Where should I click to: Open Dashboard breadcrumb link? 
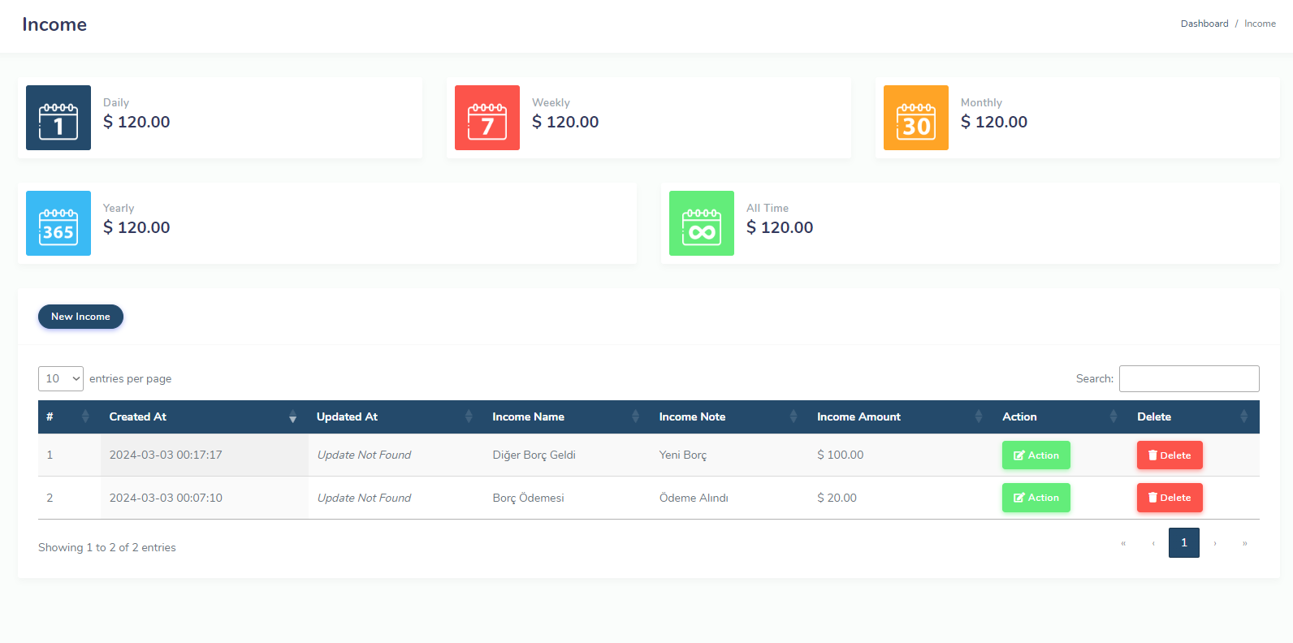1204,24
